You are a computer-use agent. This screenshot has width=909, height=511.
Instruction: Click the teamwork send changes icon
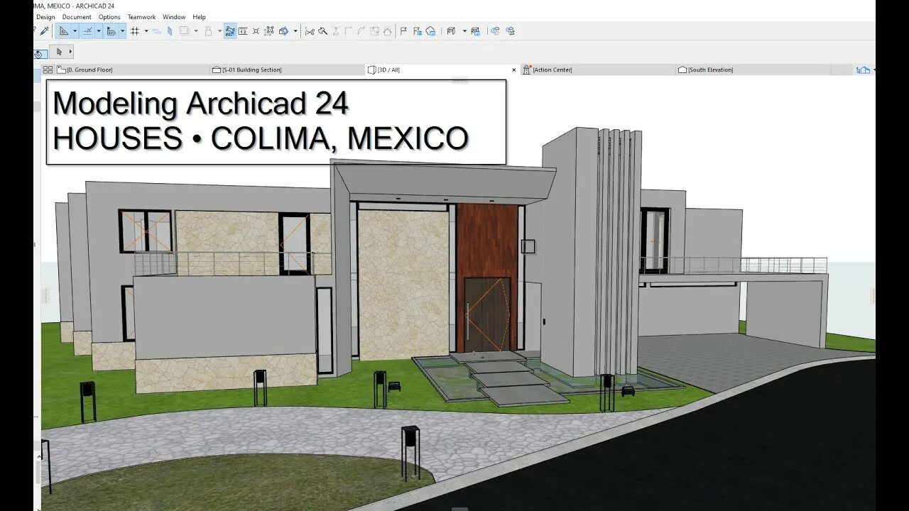click(495, 31)
